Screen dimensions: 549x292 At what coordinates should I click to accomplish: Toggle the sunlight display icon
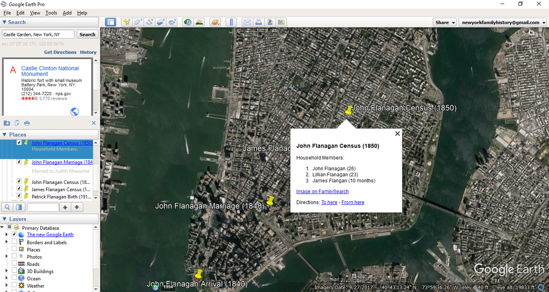coord(199,22)
